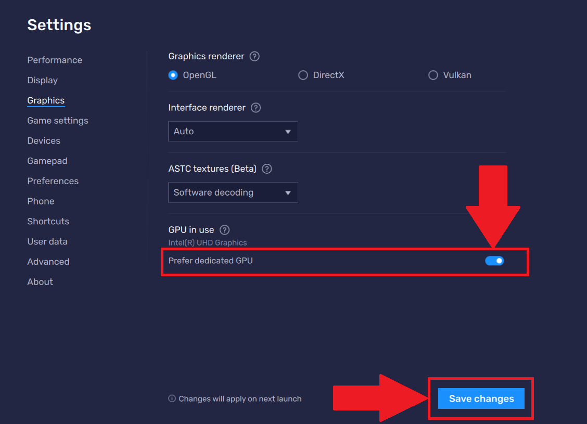Switch to the Performance settings section
This screenshot has width=587, height=424.
tap(55, 60)
